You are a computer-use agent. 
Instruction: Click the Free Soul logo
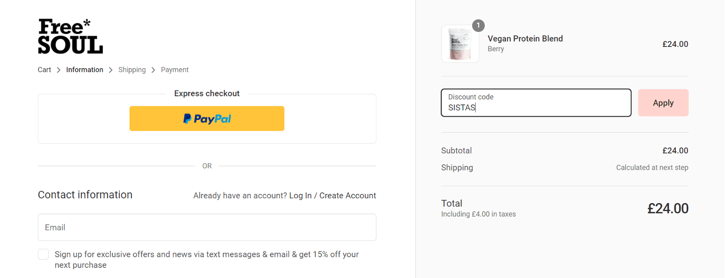71,36
